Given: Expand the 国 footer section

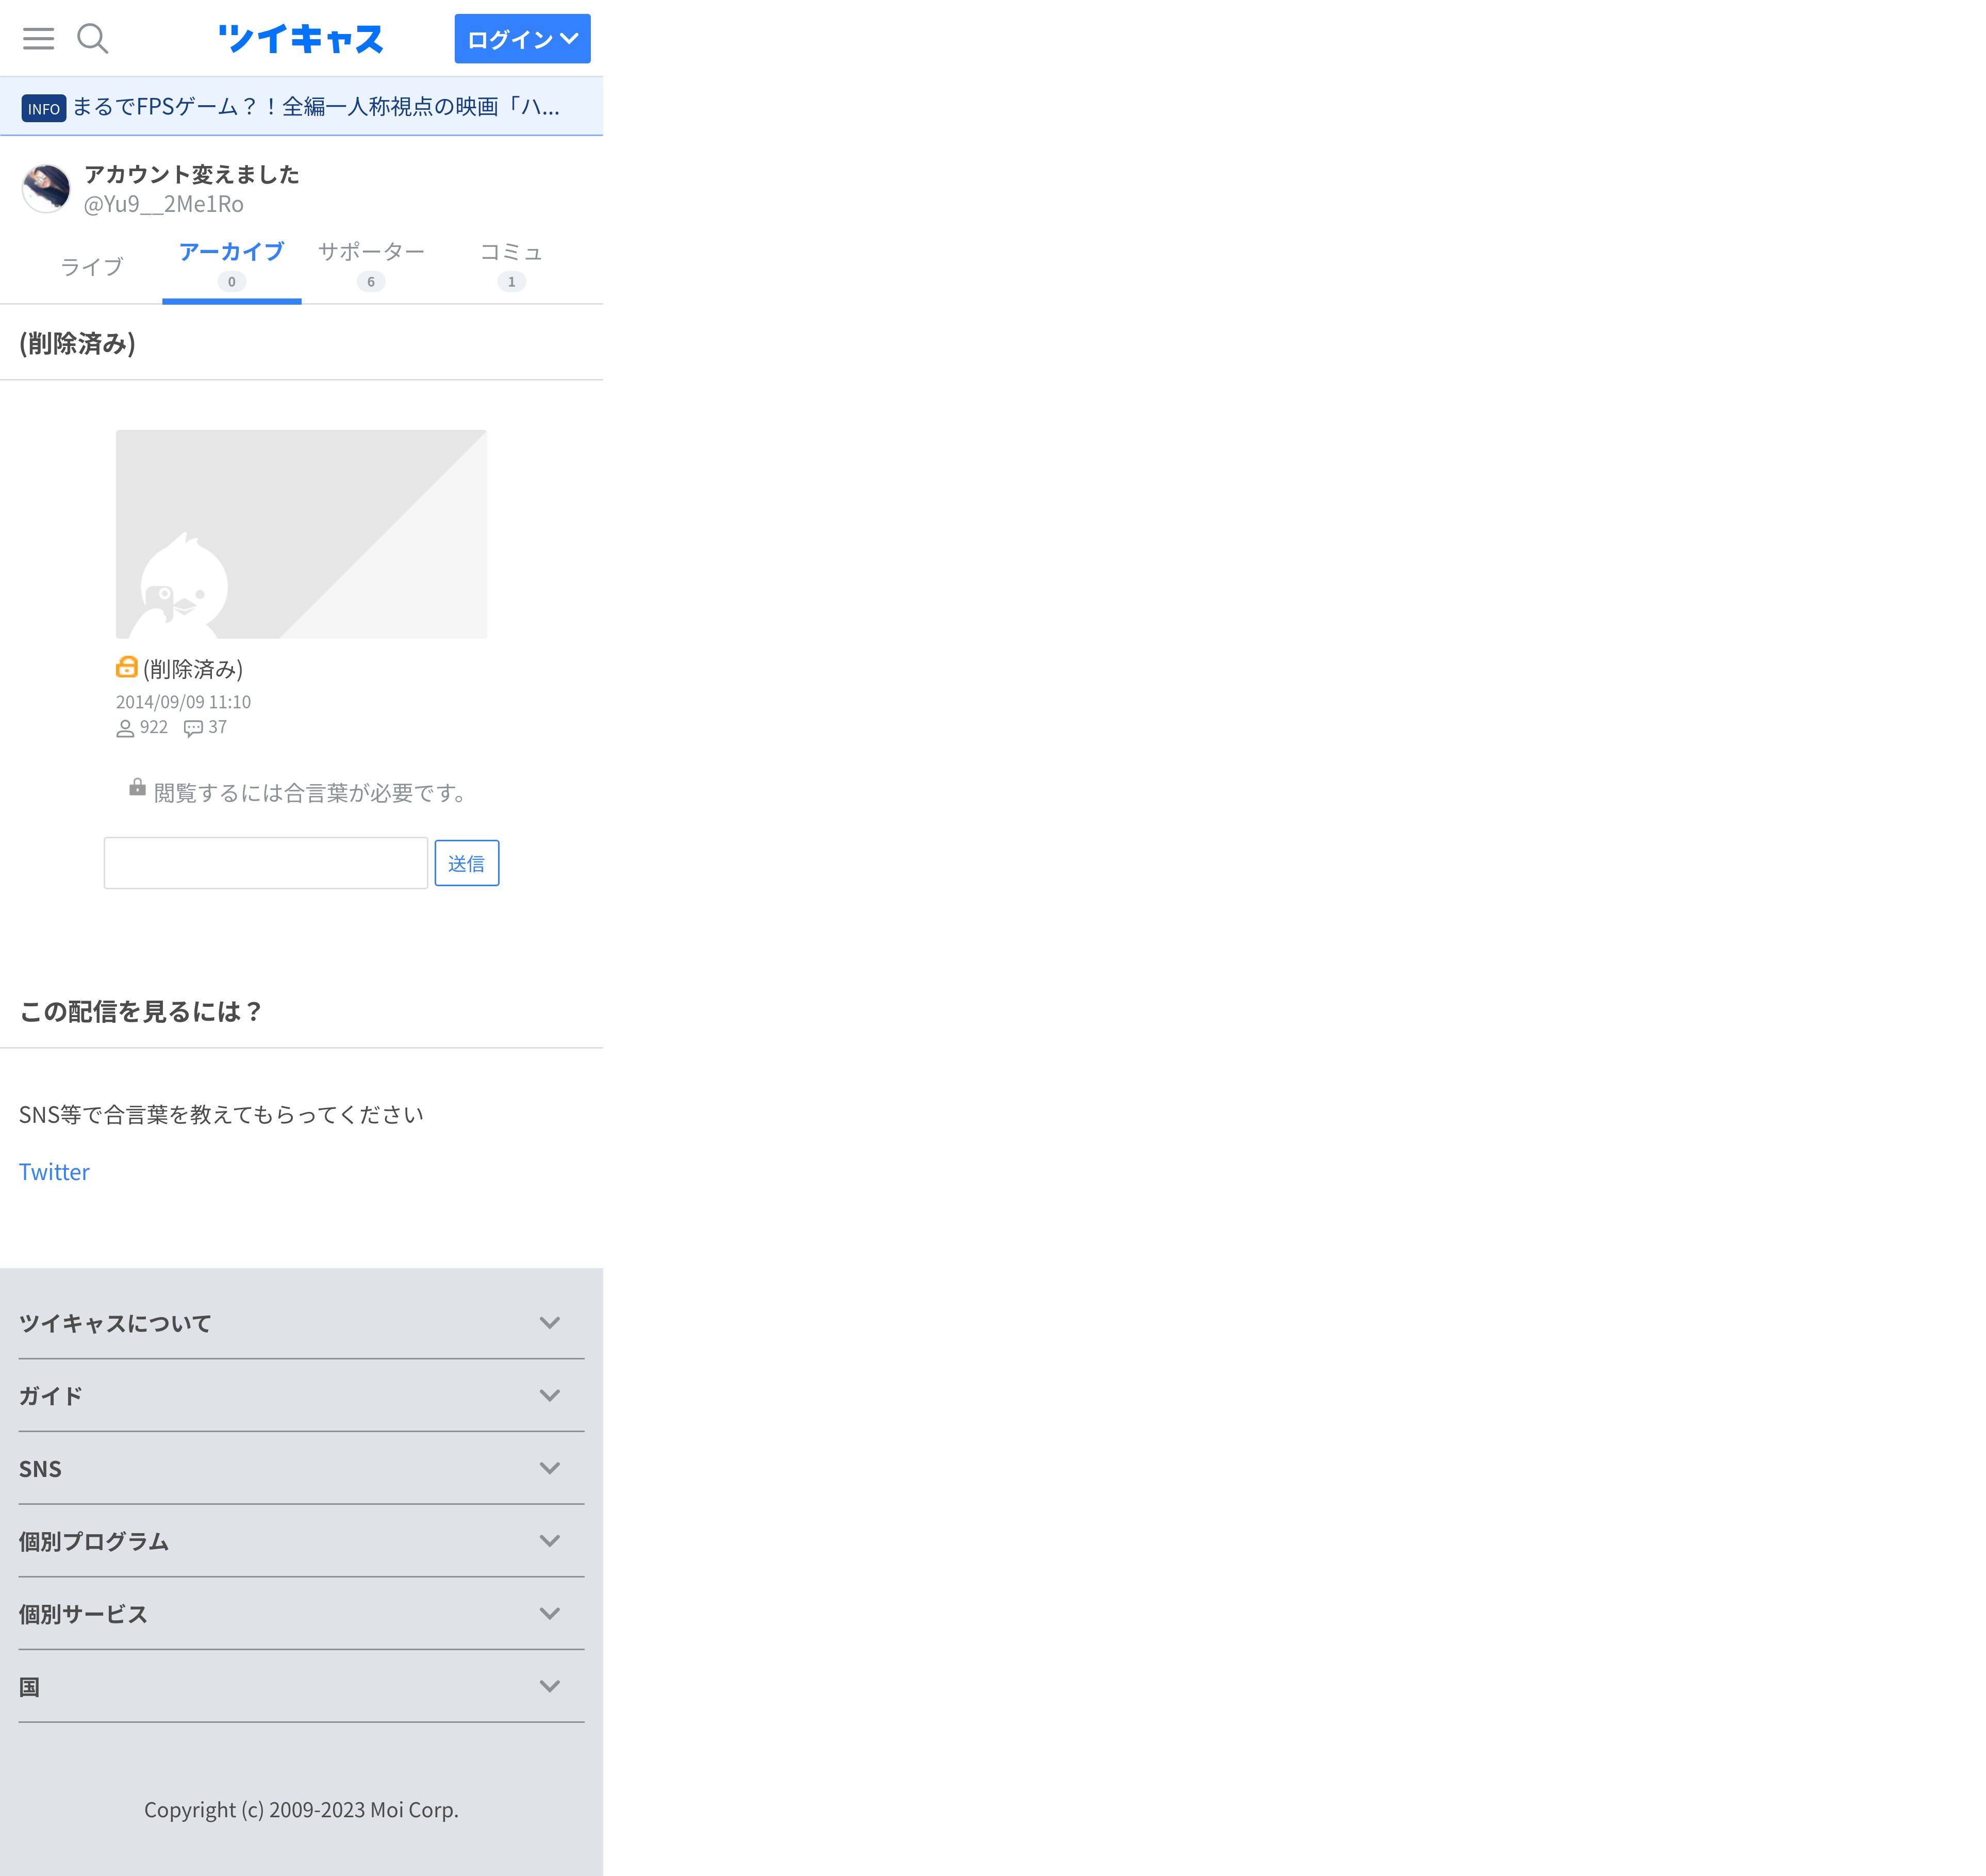Looking at the screenshot, I should tap(301, 1687).
